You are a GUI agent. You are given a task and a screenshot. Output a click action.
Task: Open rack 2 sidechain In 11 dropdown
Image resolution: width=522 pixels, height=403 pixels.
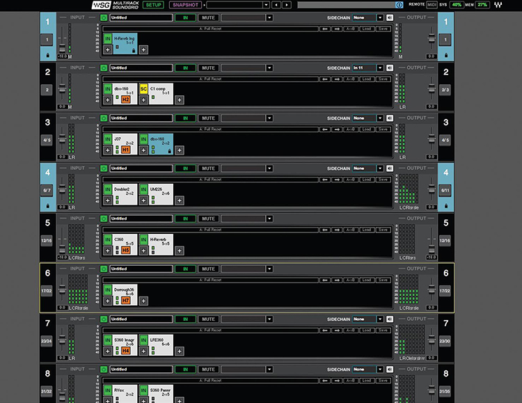coord(380,68)
